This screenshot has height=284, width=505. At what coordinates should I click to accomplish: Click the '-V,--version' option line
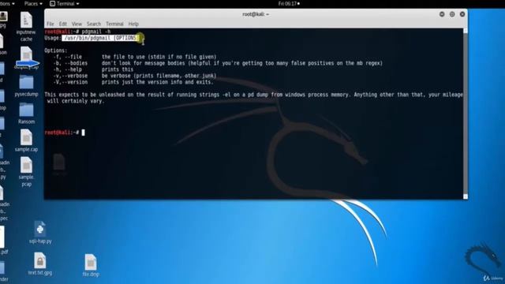(133, 82)
